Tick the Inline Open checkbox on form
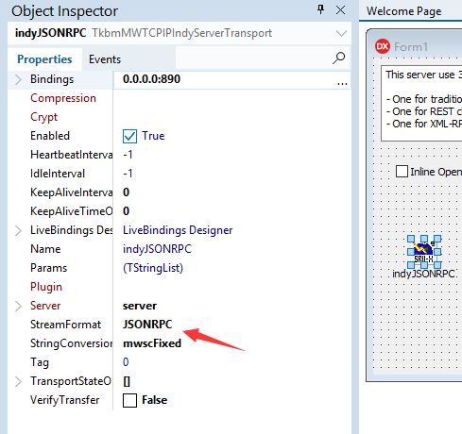462x434 pixels. coord(402,172)
